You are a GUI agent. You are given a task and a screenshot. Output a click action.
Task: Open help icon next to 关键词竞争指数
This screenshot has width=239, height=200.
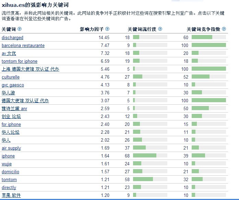point(224,29)
